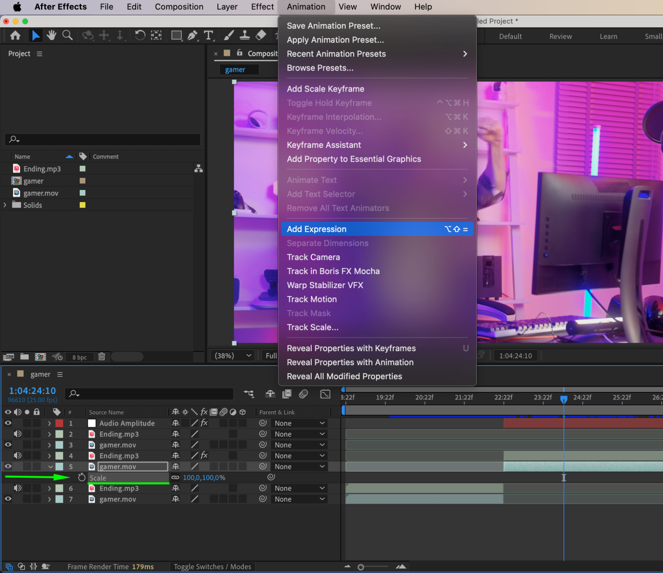
Task: Mute audio of layer 6 Ending.mp3
Action: (x=18, y=488)
